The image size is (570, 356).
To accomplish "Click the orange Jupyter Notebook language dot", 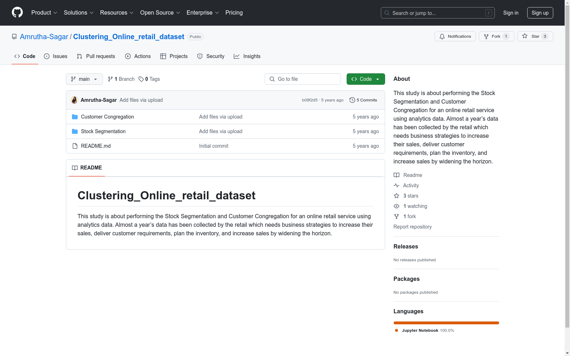I will coord(397,330).
